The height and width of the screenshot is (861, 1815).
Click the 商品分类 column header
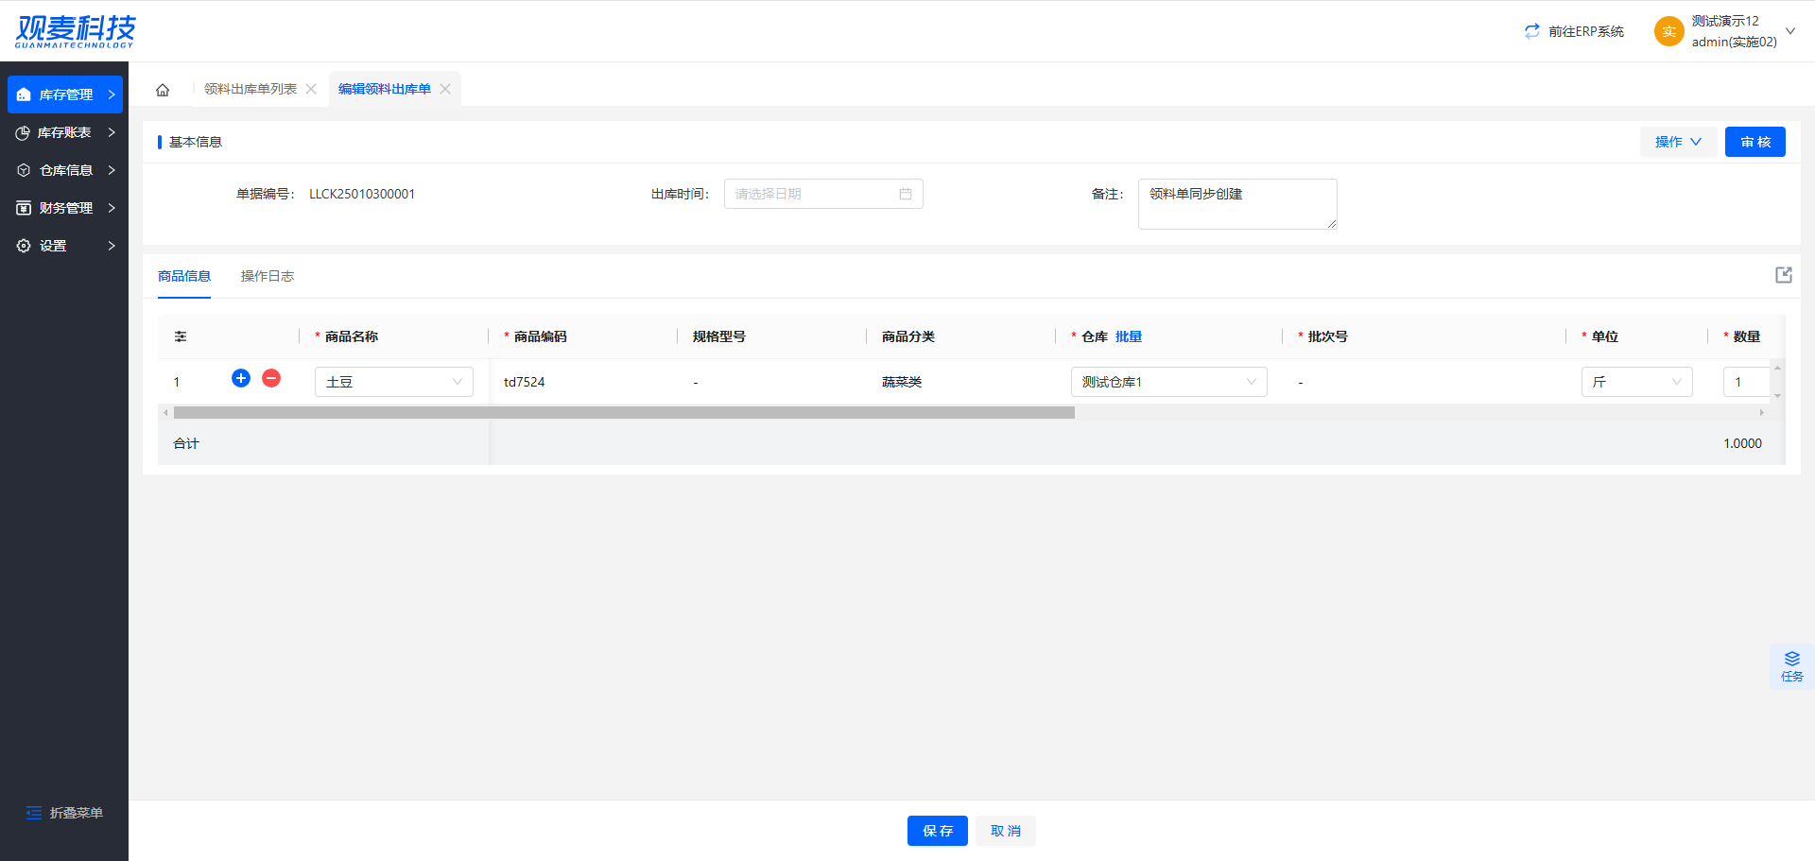pyautogui.click(x=908, y=336)
